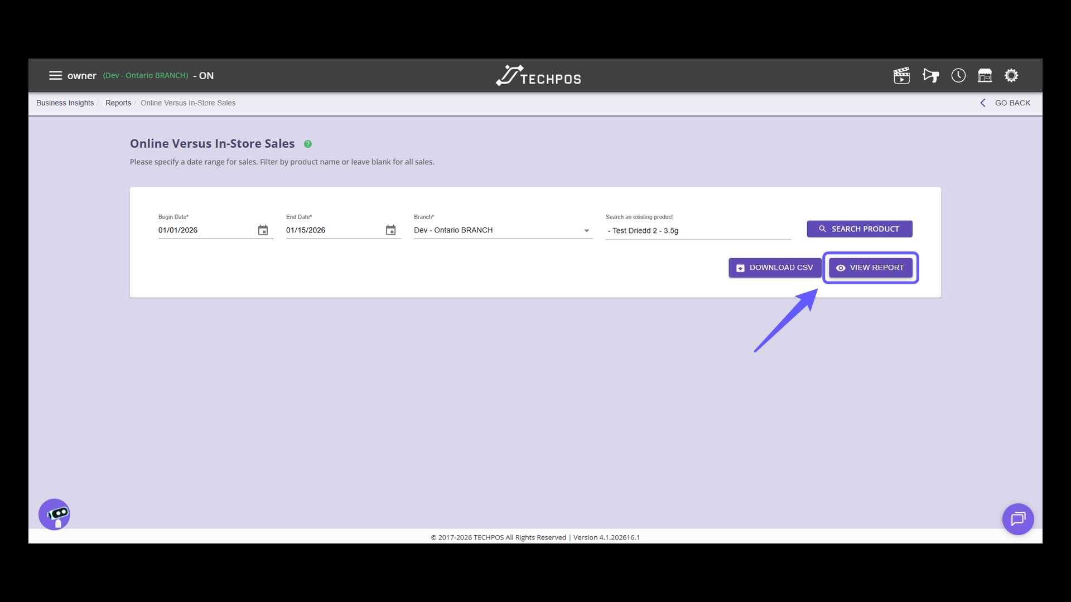Open the store icon in the header

point(985,75)
